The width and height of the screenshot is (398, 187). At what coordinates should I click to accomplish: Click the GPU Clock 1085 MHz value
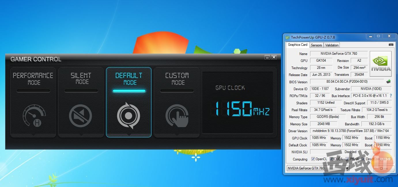(319, 138)
